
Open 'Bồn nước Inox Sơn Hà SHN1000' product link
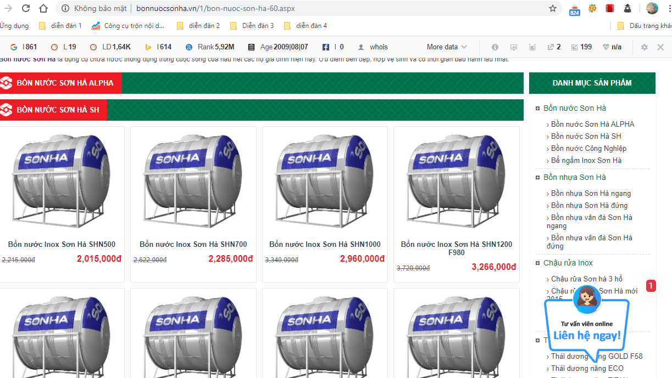325,244
